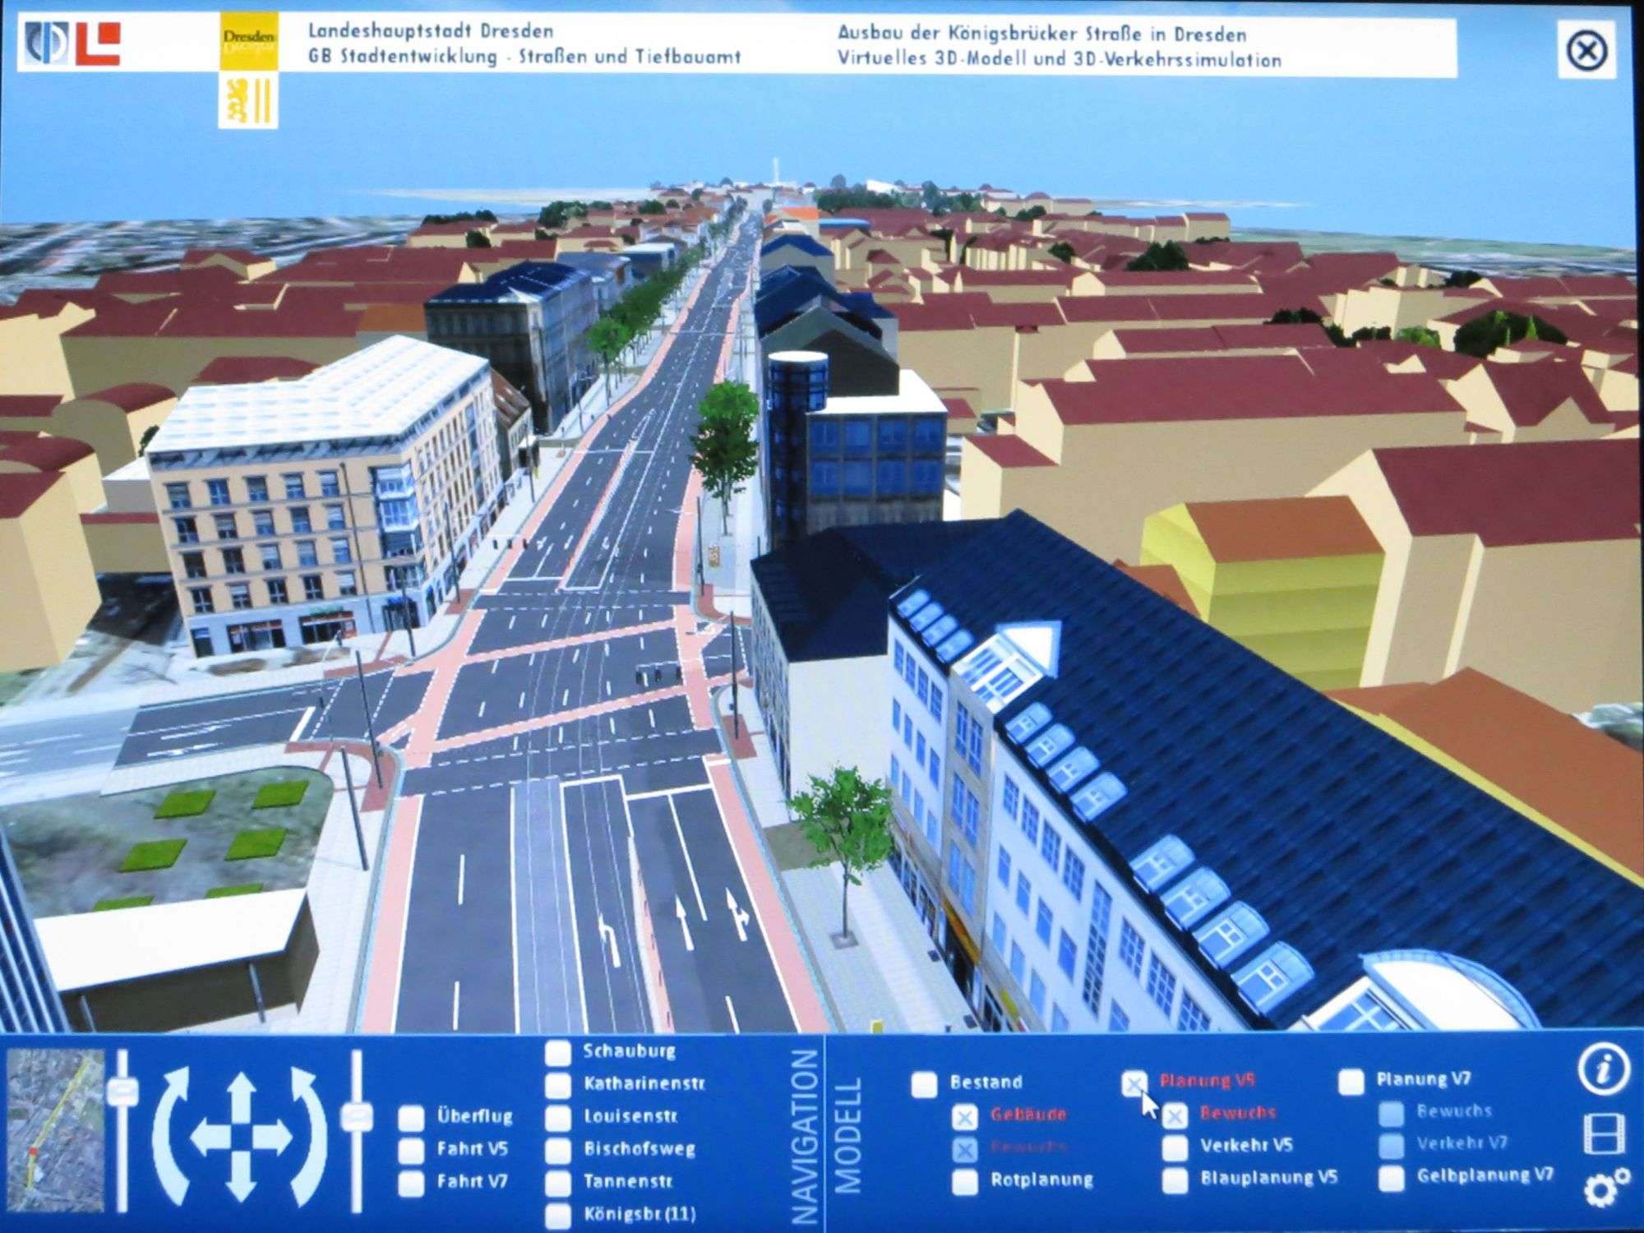This screenshot has height=1233, width=1644.
Task: Close the simulation with X icon
Action: [1587, 52]
